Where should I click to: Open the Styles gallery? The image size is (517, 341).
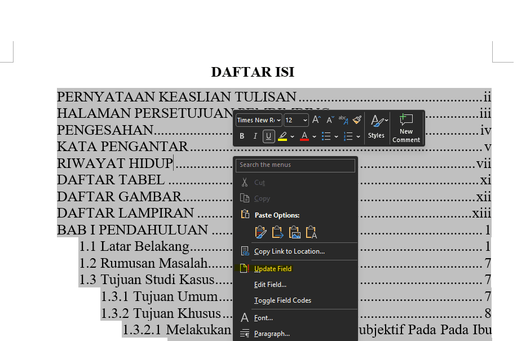[377, 127]
